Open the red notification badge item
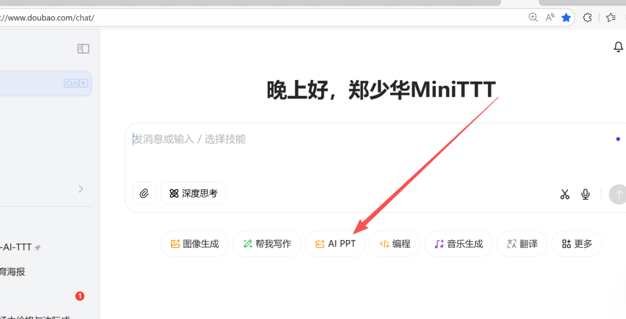 [80, 296]
